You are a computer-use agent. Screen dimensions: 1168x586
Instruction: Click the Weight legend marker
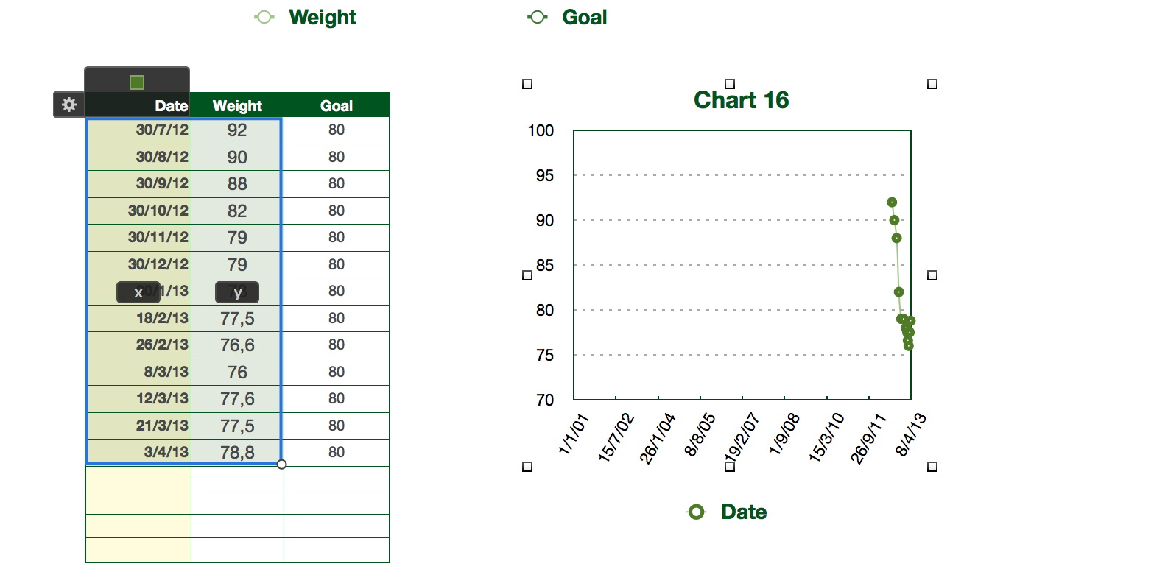click(x=264, y=17)
